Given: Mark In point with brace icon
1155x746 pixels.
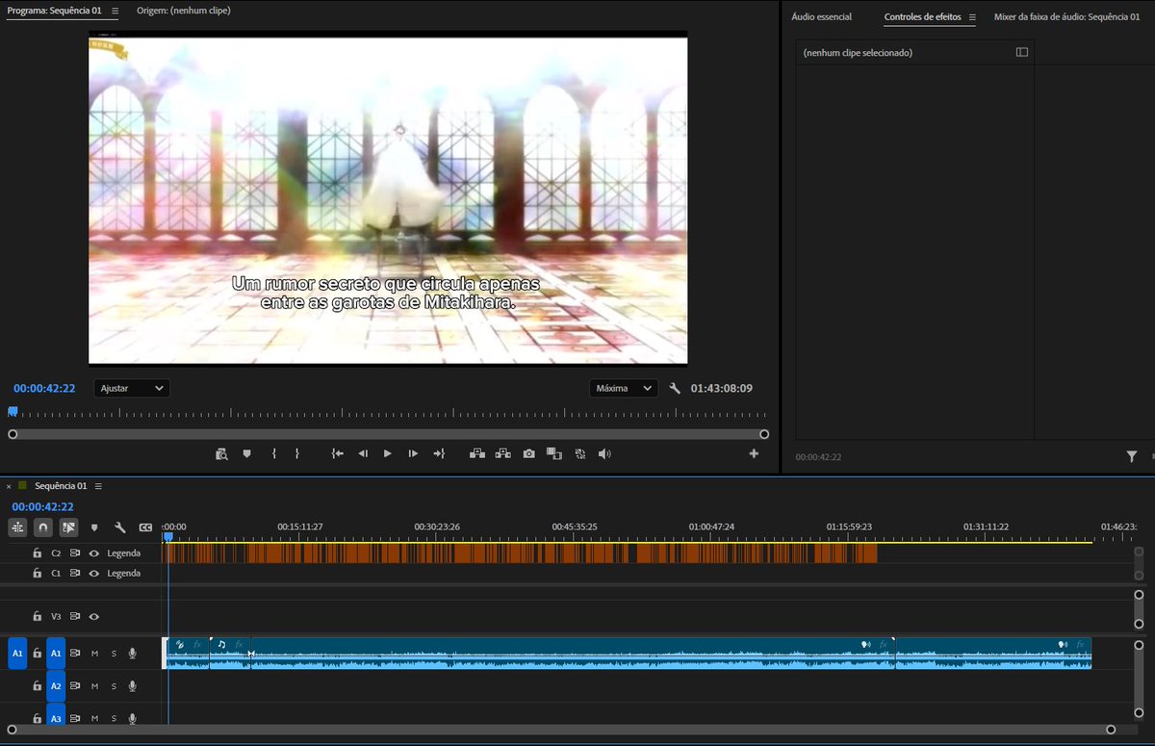Looking at the screenshot, I should pos(274,453).
